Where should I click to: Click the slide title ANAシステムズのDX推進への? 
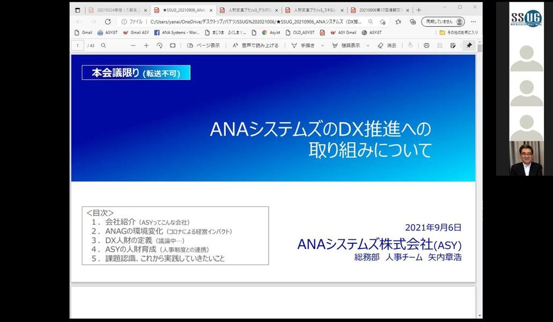point(320,129)
